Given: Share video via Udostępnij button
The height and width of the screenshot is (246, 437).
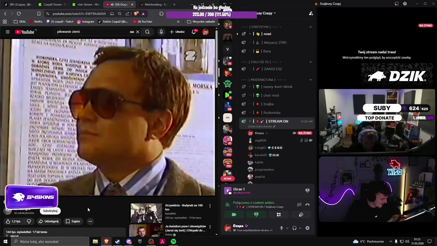Looking at the screenshot, I should point(48,221).
